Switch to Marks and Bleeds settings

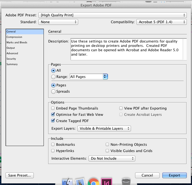(x=25, y=43)
